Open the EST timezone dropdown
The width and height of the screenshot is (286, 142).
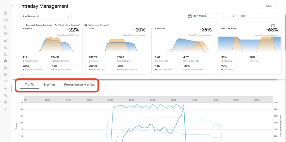[259, 16]
